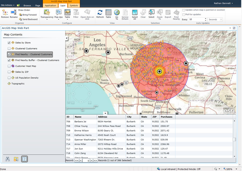Click the Go To globe icon
The height and width of the screenshot is (171, 242).
(x=117, y=13)
